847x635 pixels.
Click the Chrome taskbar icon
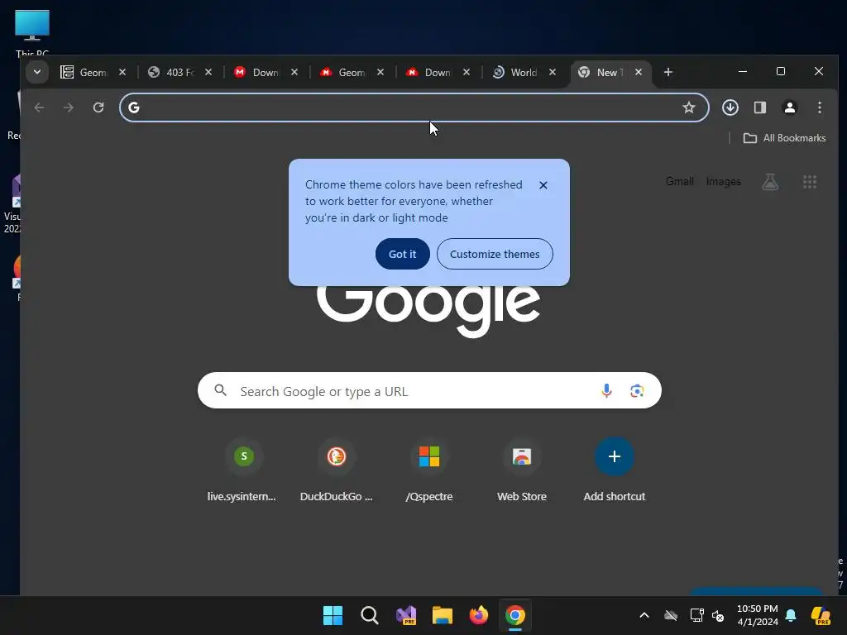515,615
